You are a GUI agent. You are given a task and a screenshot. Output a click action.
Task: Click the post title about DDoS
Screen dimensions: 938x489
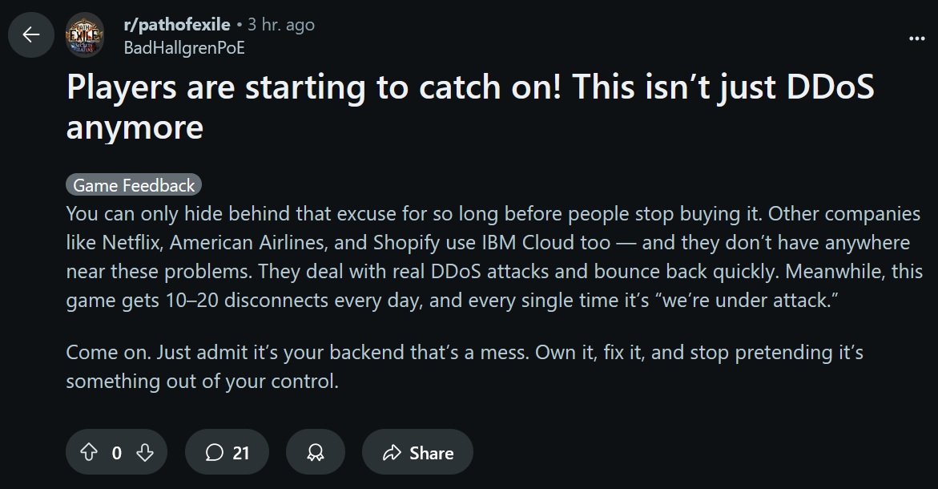[x=470, y=107]
